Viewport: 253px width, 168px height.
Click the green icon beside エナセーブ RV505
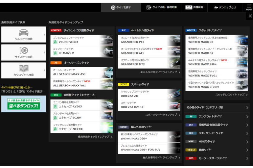tap(55, 106)
